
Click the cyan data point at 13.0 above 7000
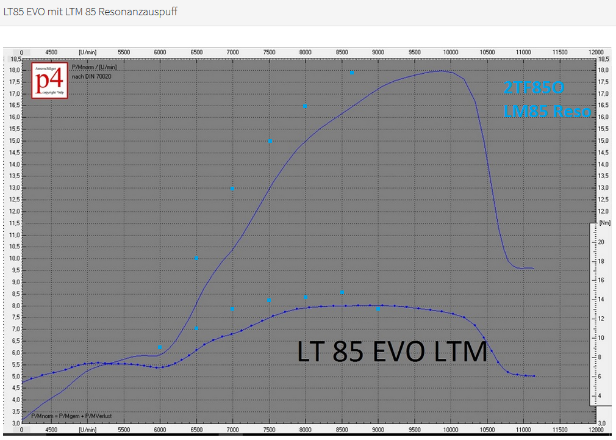point(232,188)
